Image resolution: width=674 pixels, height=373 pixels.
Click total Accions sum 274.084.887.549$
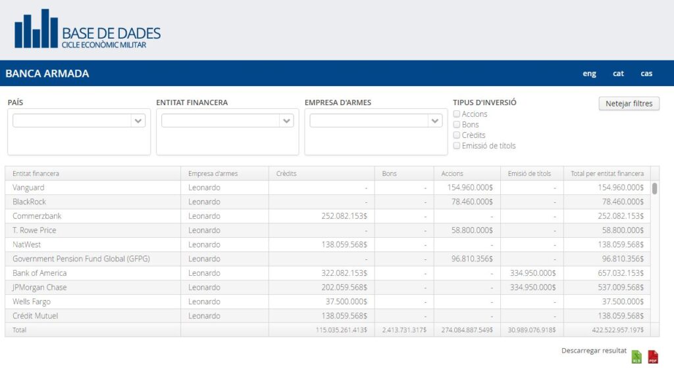(x=467, y=330)
